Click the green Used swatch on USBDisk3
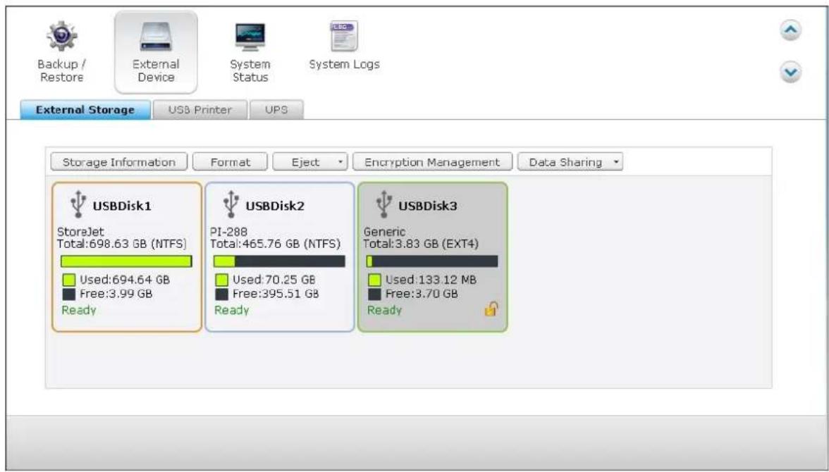Image resolution: width=829 pixels, height=472 pixels. 374,280
